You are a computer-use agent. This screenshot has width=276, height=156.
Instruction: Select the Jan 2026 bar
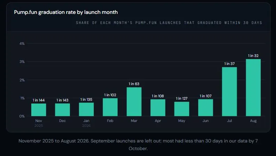point(86,109)
